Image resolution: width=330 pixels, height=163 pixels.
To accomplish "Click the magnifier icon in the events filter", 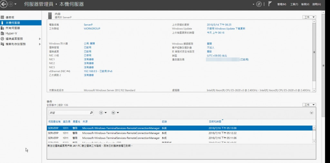I will (x=91, y=113).
